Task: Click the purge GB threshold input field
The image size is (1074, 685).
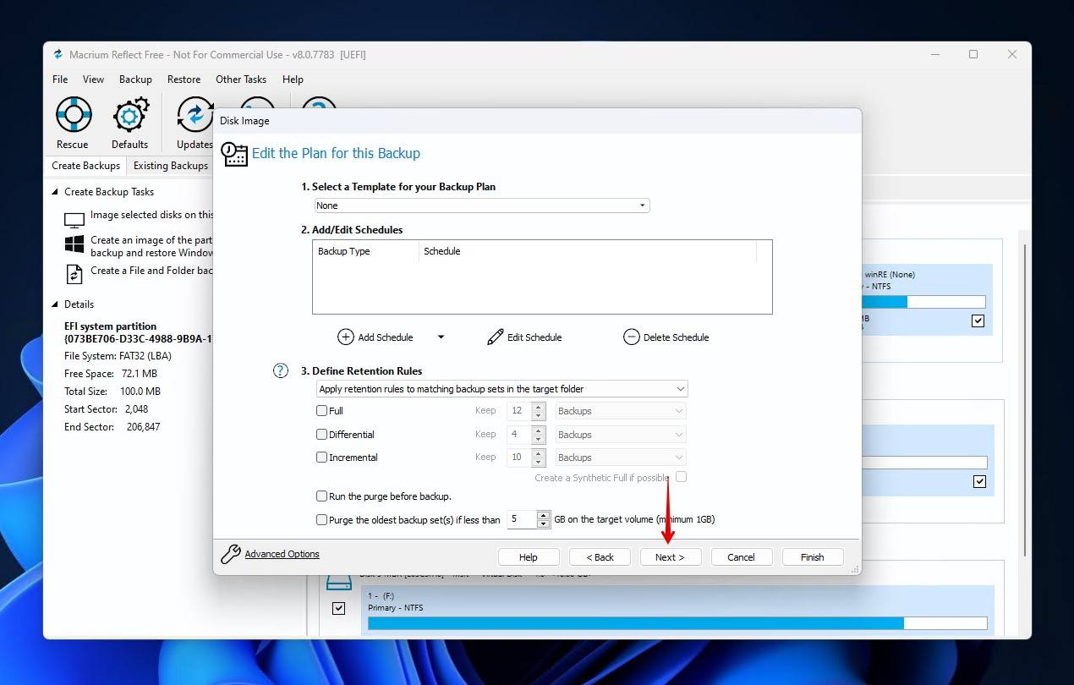Action: (x=521, y=519)
